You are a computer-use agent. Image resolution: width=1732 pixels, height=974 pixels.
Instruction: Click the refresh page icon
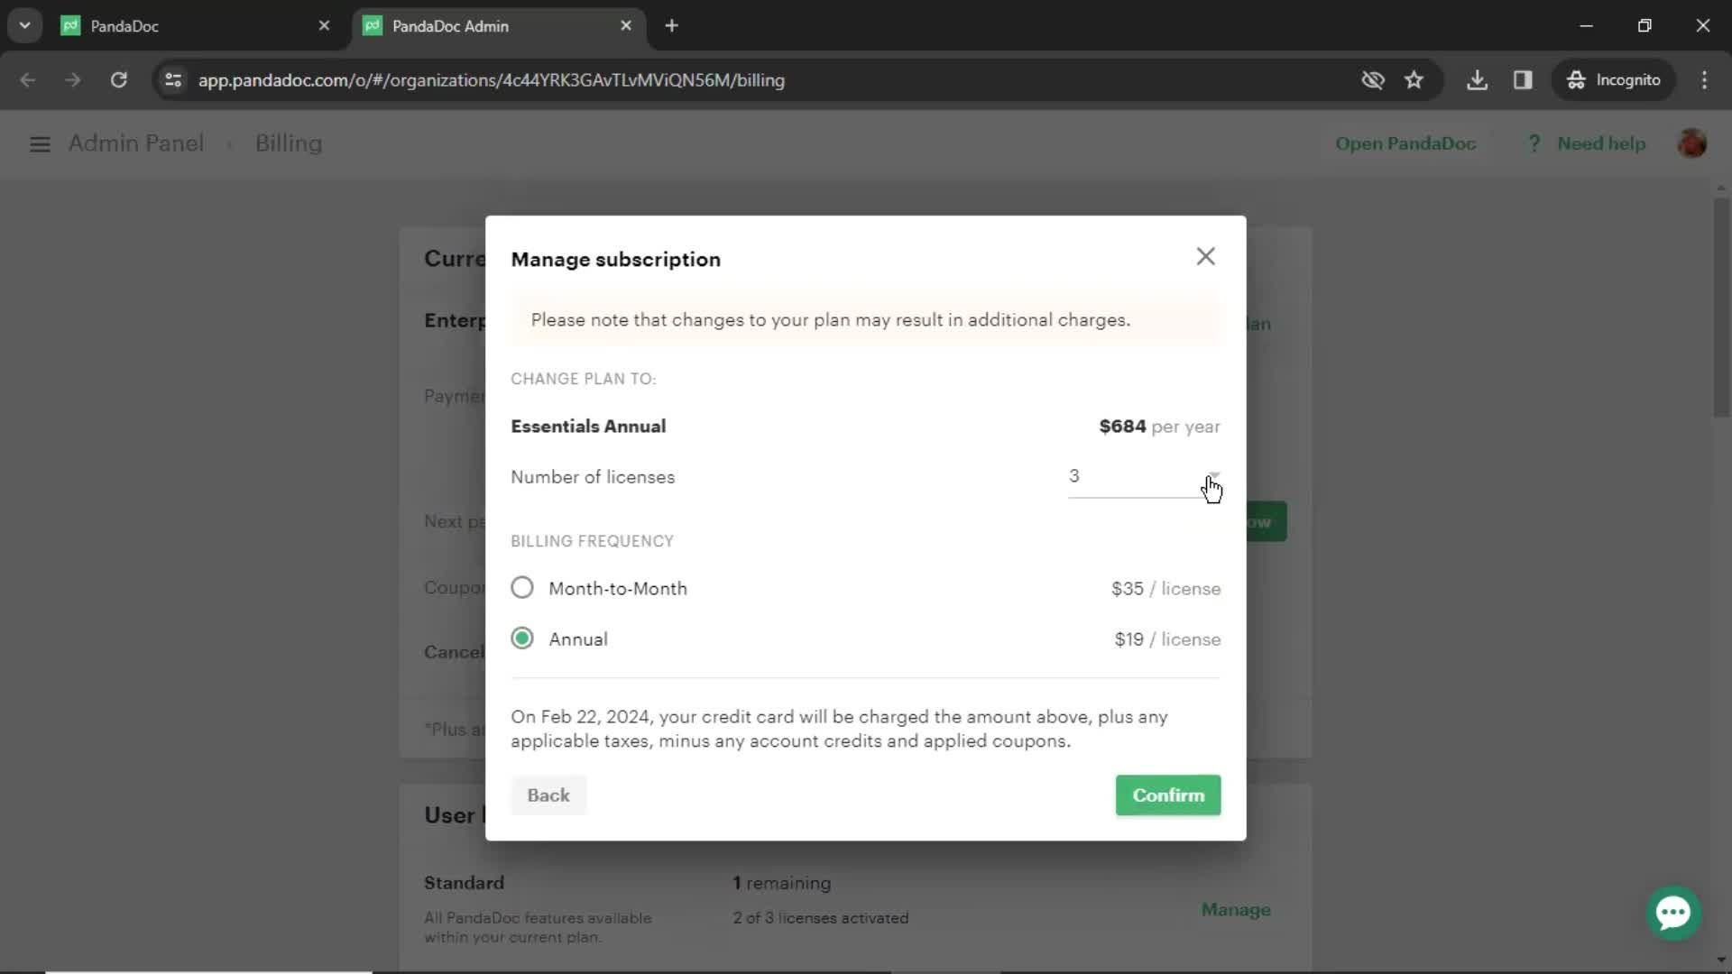[118, 79]
